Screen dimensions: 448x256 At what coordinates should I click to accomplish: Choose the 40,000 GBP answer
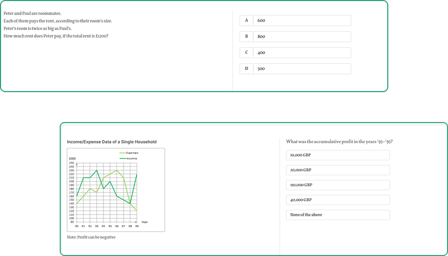pos(337,200)
